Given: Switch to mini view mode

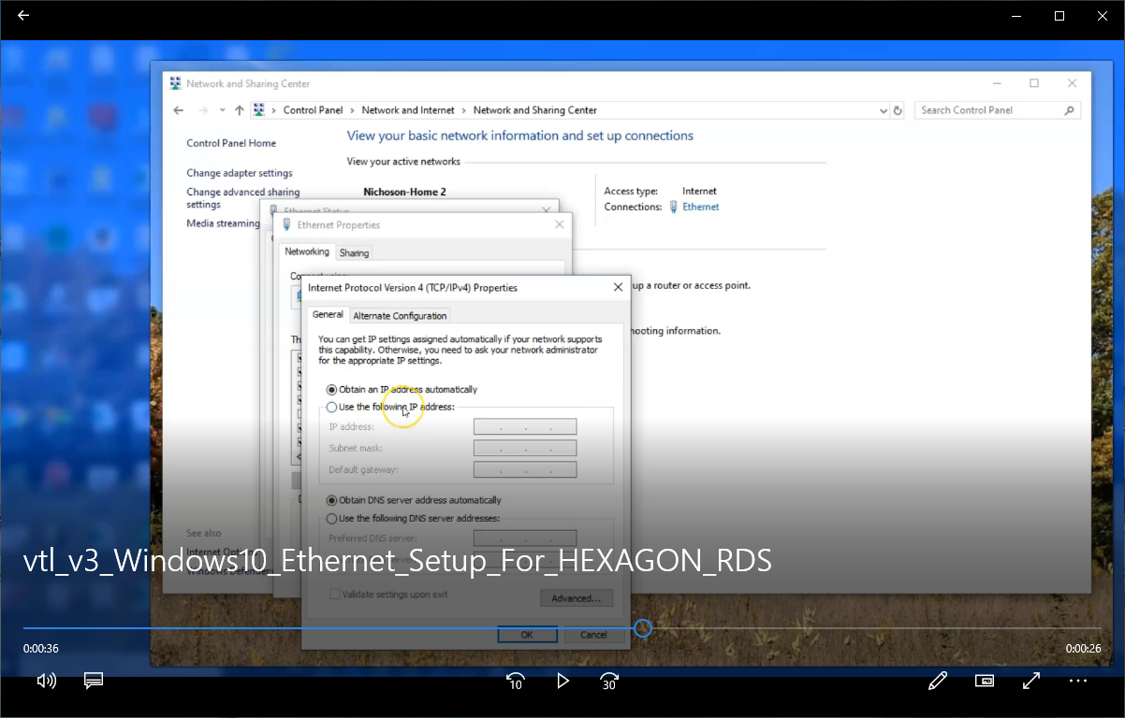Looking at the screenshot, I should point(985,681).
